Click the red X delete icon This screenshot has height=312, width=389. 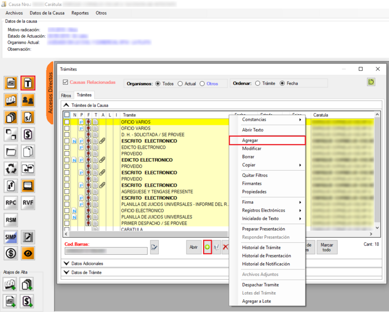225,248
